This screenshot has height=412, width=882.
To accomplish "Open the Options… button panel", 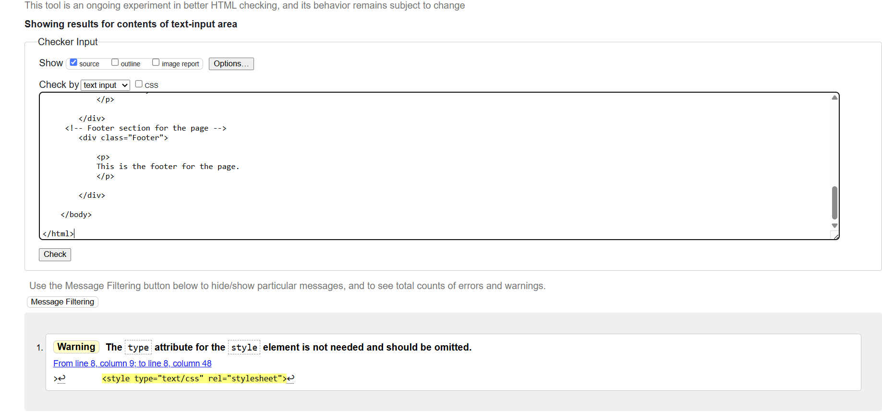I will [231, 64].
